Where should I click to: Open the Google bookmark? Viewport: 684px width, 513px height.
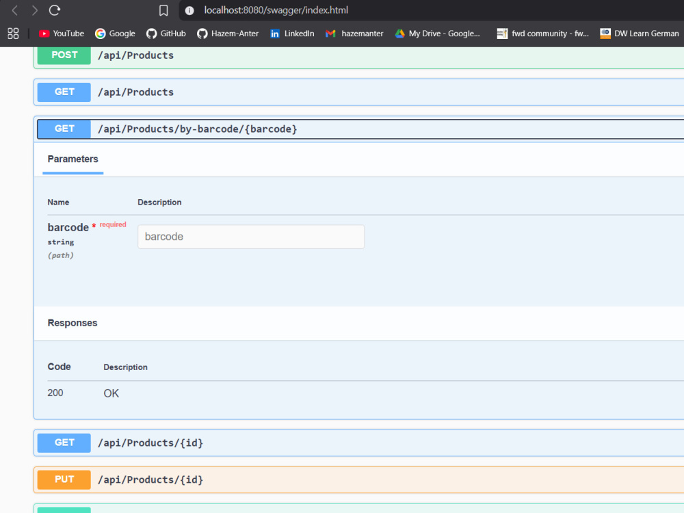coord(115,34)
